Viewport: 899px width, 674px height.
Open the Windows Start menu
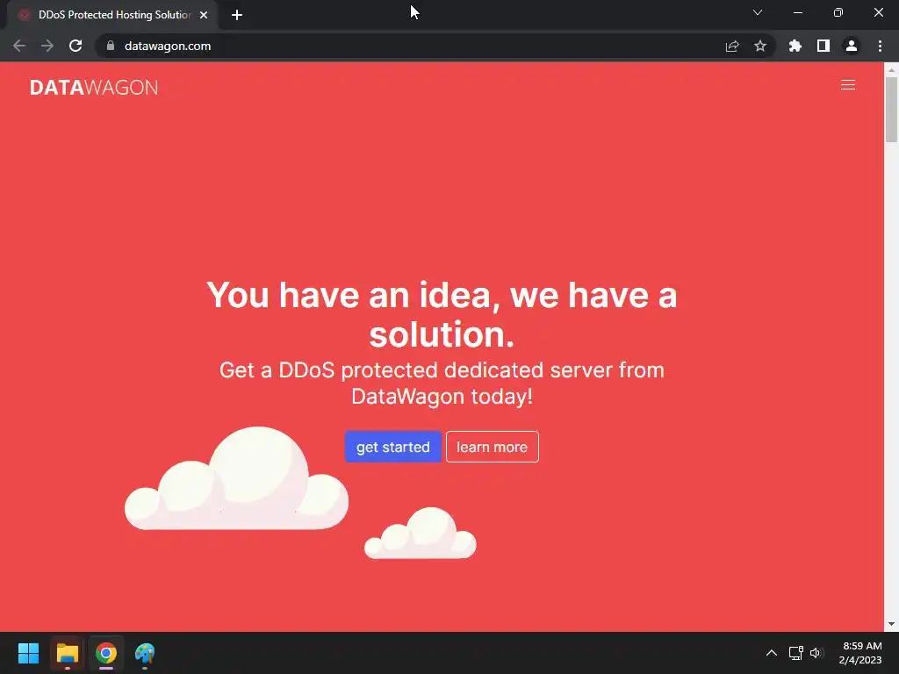click(x=28, y=653)
